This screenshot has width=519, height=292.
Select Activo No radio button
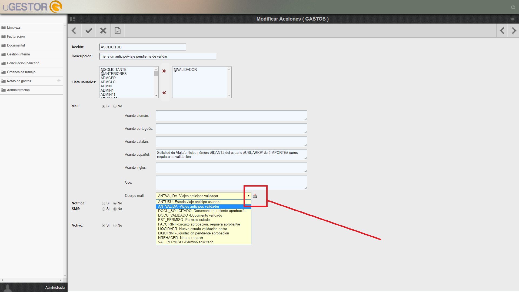pos(115,225)
